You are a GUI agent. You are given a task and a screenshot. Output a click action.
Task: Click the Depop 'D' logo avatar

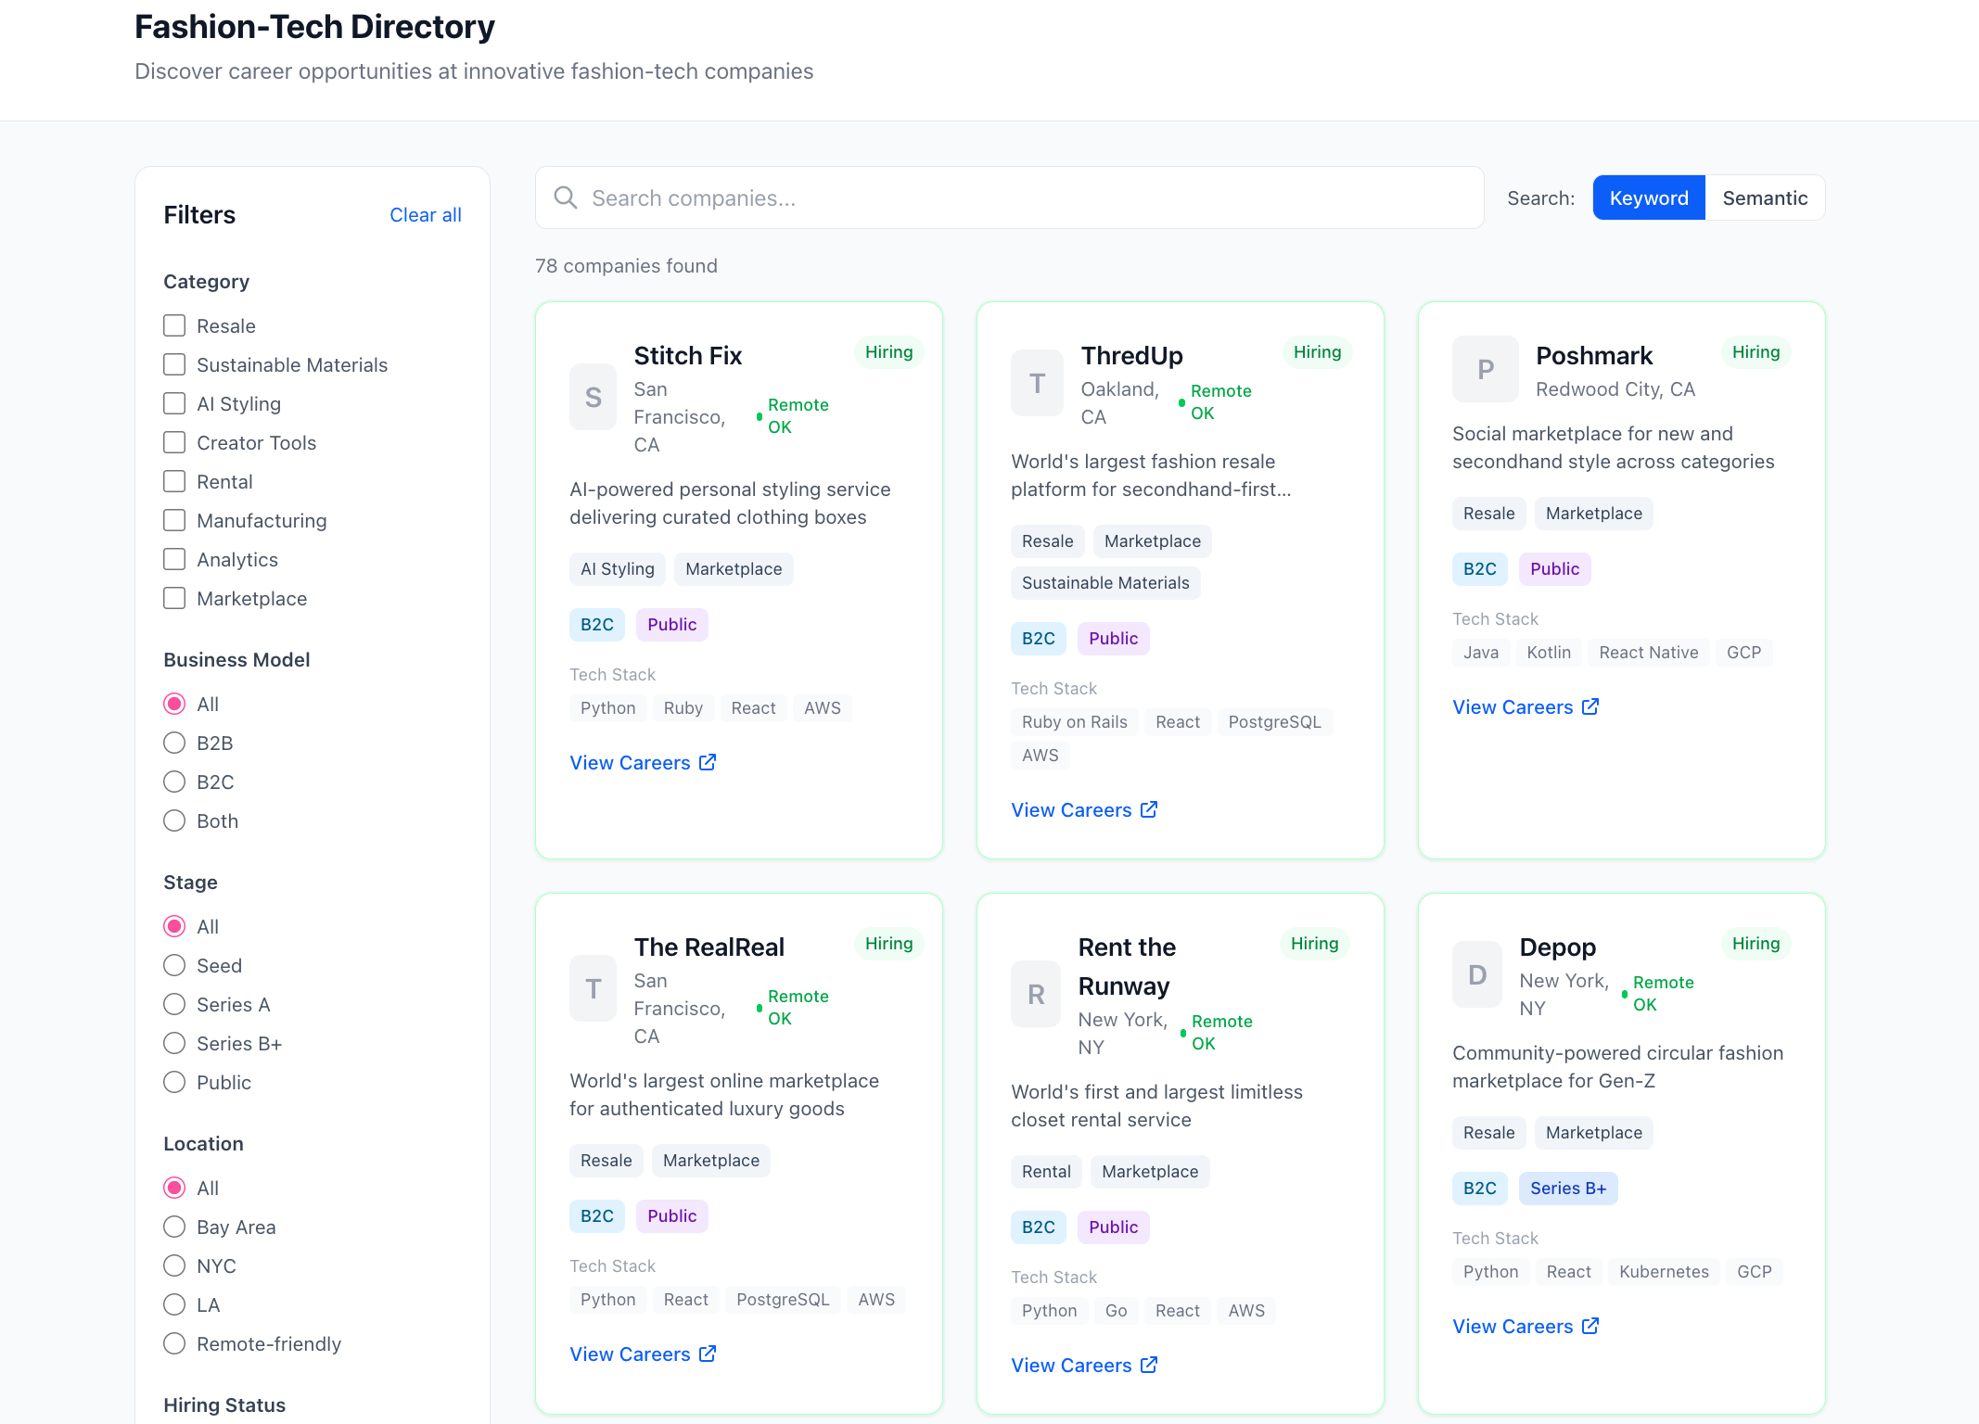click(1477, 974)
